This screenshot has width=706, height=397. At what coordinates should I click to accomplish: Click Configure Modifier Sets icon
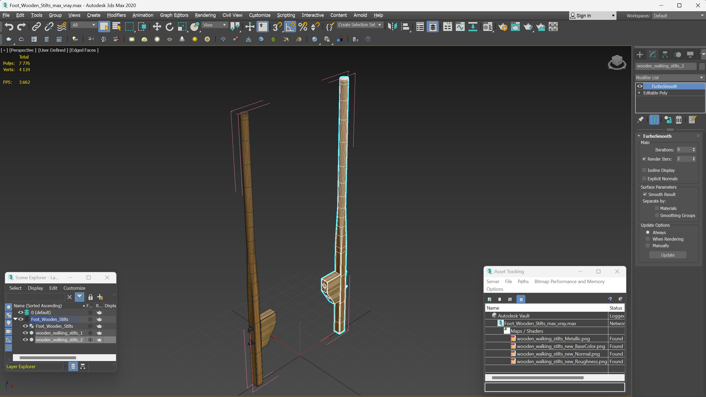pyautogui.click(x=692, y=120)
